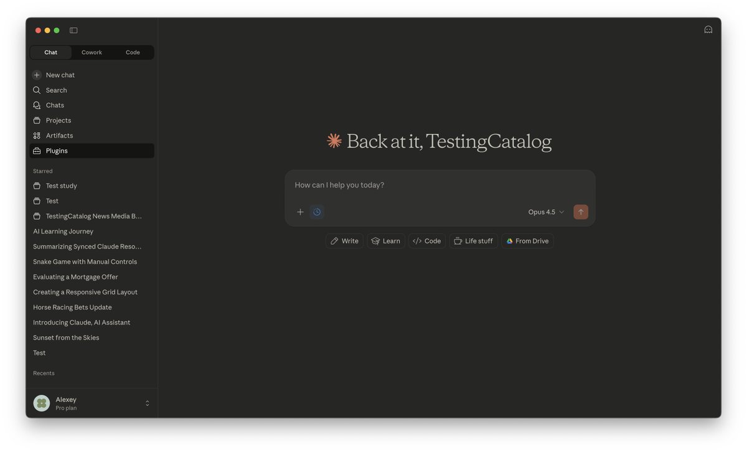Image resolution: width=747 pixels, height=452 pixels.
Task: Open Creating a Responsive Grid Layout chat
Action: 92,292
